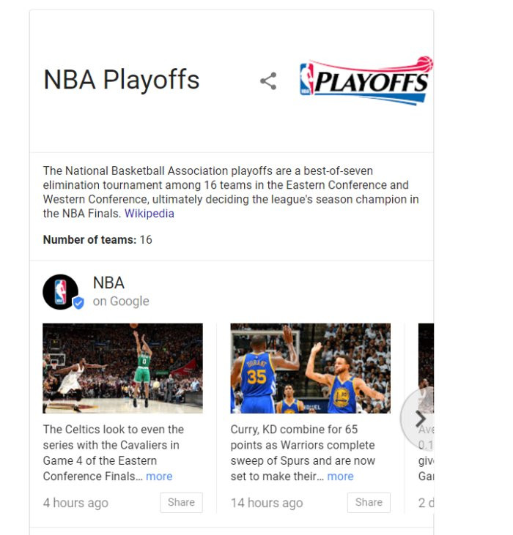The image size is (513, 535).
Task: Open the Celtics game photo thumbnail
Action: tap(122, 368)
